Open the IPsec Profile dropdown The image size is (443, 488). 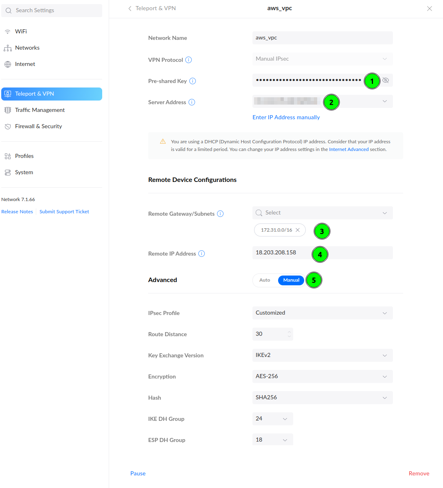coord(322,313)
